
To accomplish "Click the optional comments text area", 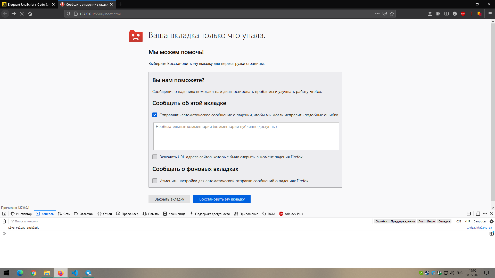I will click(x=246, y=136).
